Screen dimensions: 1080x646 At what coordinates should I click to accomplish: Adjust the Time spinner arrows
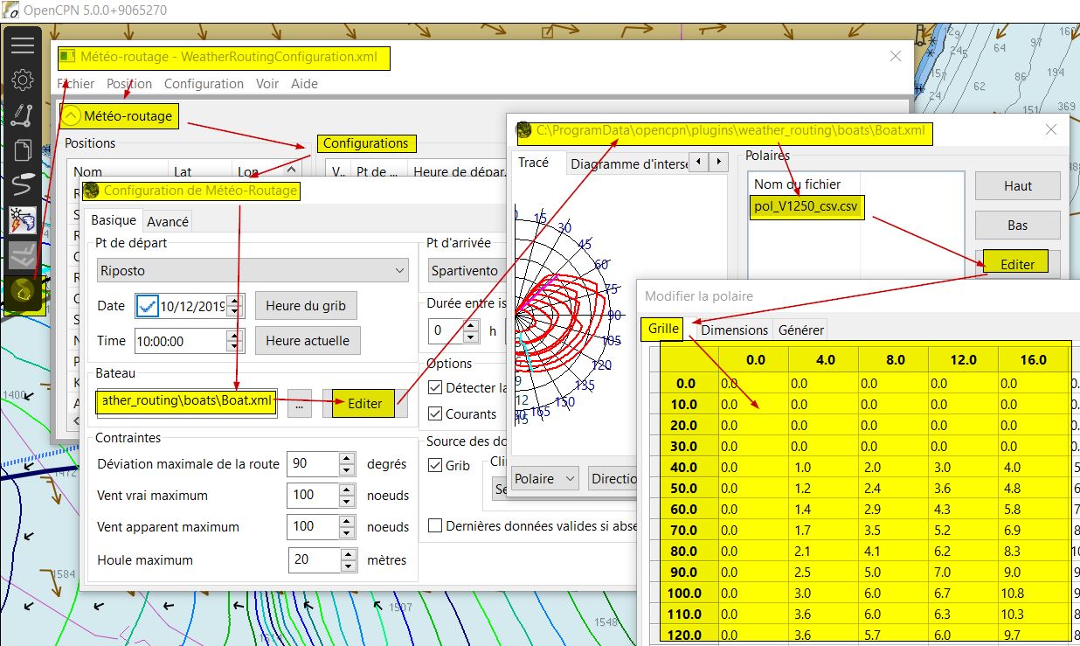(236, 341)
